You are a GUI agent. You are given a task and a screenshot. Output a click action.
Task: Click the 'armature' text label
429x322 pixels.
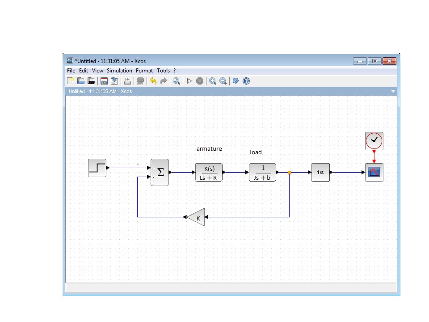tap(209, 148)
